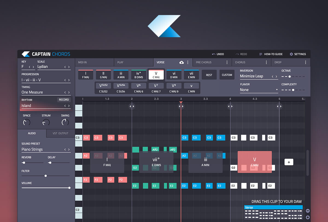Choose the v C Min variation
Viewport: 328px width, 222px height.
[x=191, y=88]
